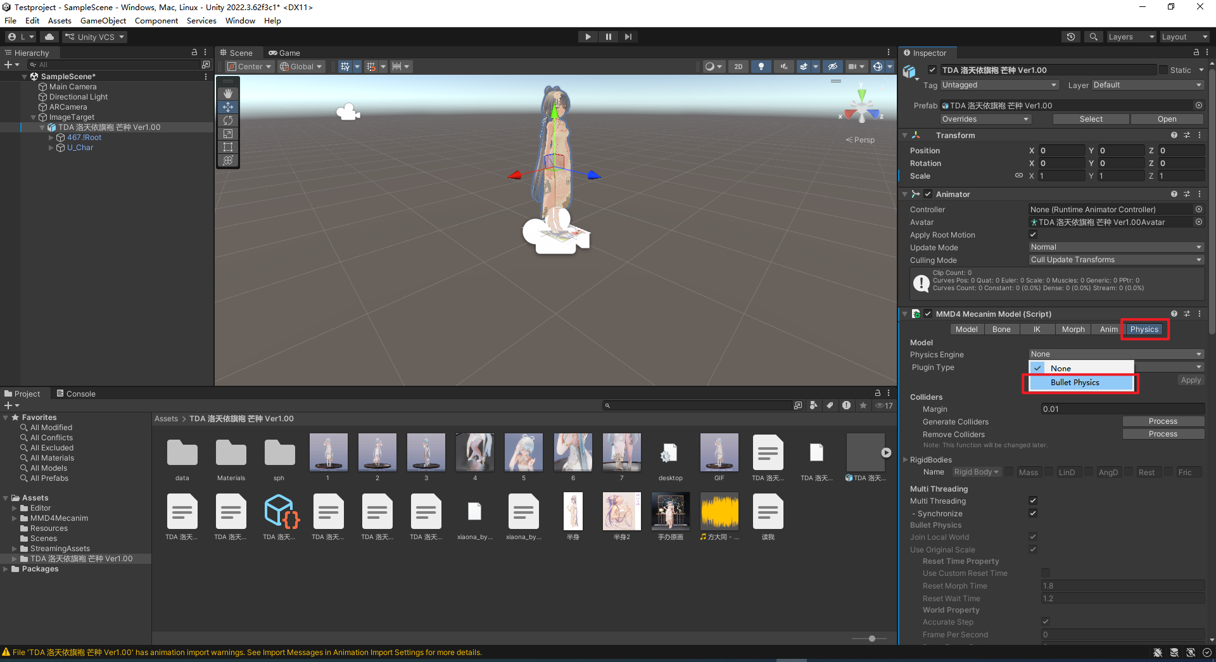Toggle hidden objects visibility in scene

pos(833,67)
